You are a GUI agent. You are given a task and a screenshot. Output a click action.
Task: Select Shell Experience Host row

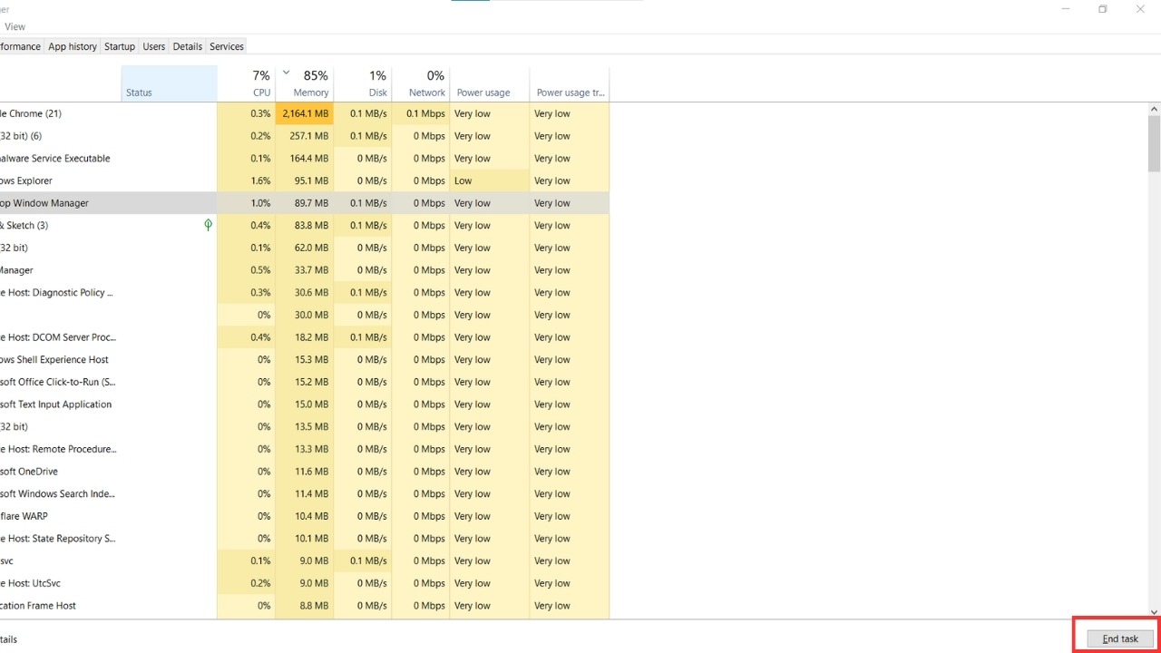305,359
